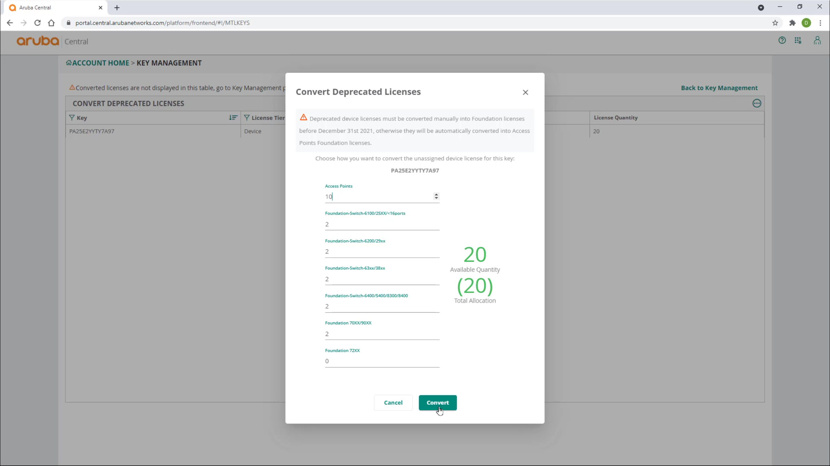Open the ACCOUNT HOME breadcrumb link
This screenshot has width=830, height=466.
pyautogui.click(x=100, y=63)
